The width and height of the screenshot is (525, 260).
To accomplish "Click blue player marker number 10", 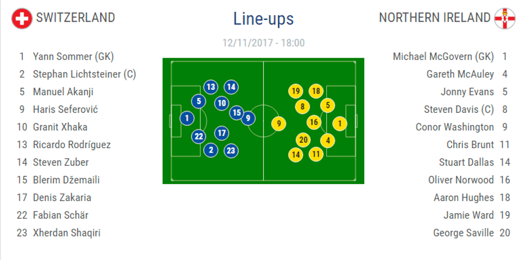I will pos(222,103).
